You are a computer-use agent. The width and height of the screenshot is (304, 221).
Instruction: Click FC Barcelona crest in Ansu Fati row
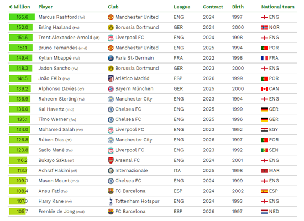[x=111, y=191]
